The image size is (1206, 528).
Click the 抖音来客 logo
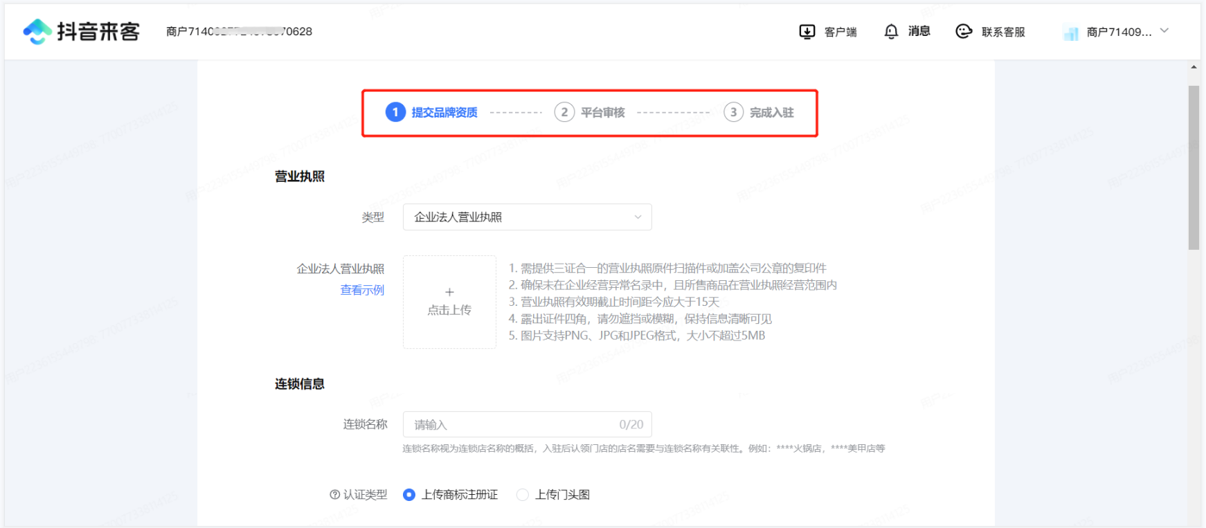[82, 31]
